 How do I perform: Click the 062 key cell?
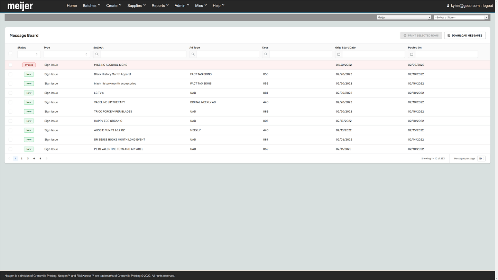click(266, 149)
